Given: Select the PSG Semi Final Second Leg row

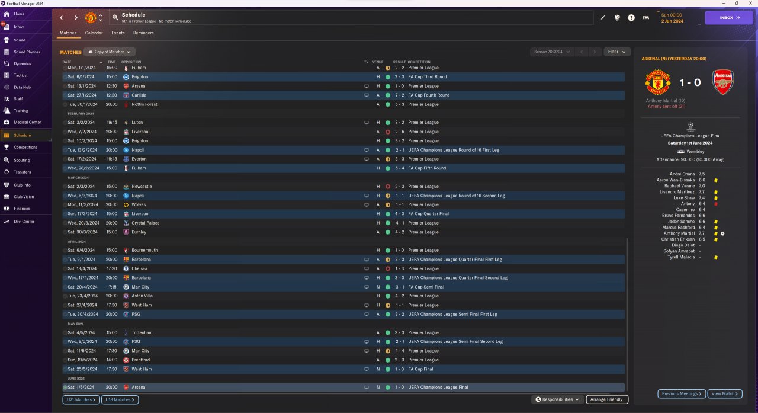Looking at the screenshot, I should click(343, 342).
